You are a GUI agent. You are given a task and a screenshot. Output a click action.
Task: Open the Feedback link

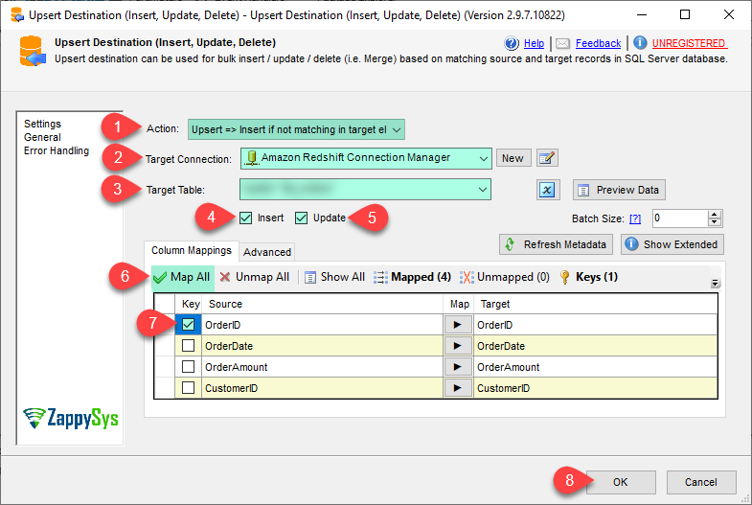[x=598, y=44]
